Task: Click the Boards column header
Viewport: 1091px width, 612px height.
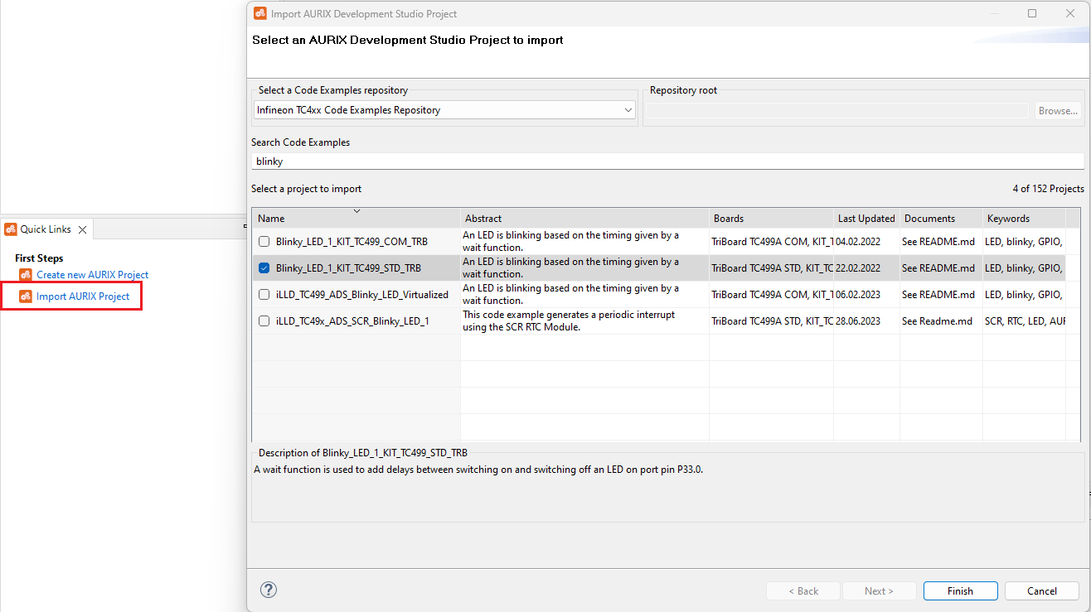Action: click(x=728, y=218)
